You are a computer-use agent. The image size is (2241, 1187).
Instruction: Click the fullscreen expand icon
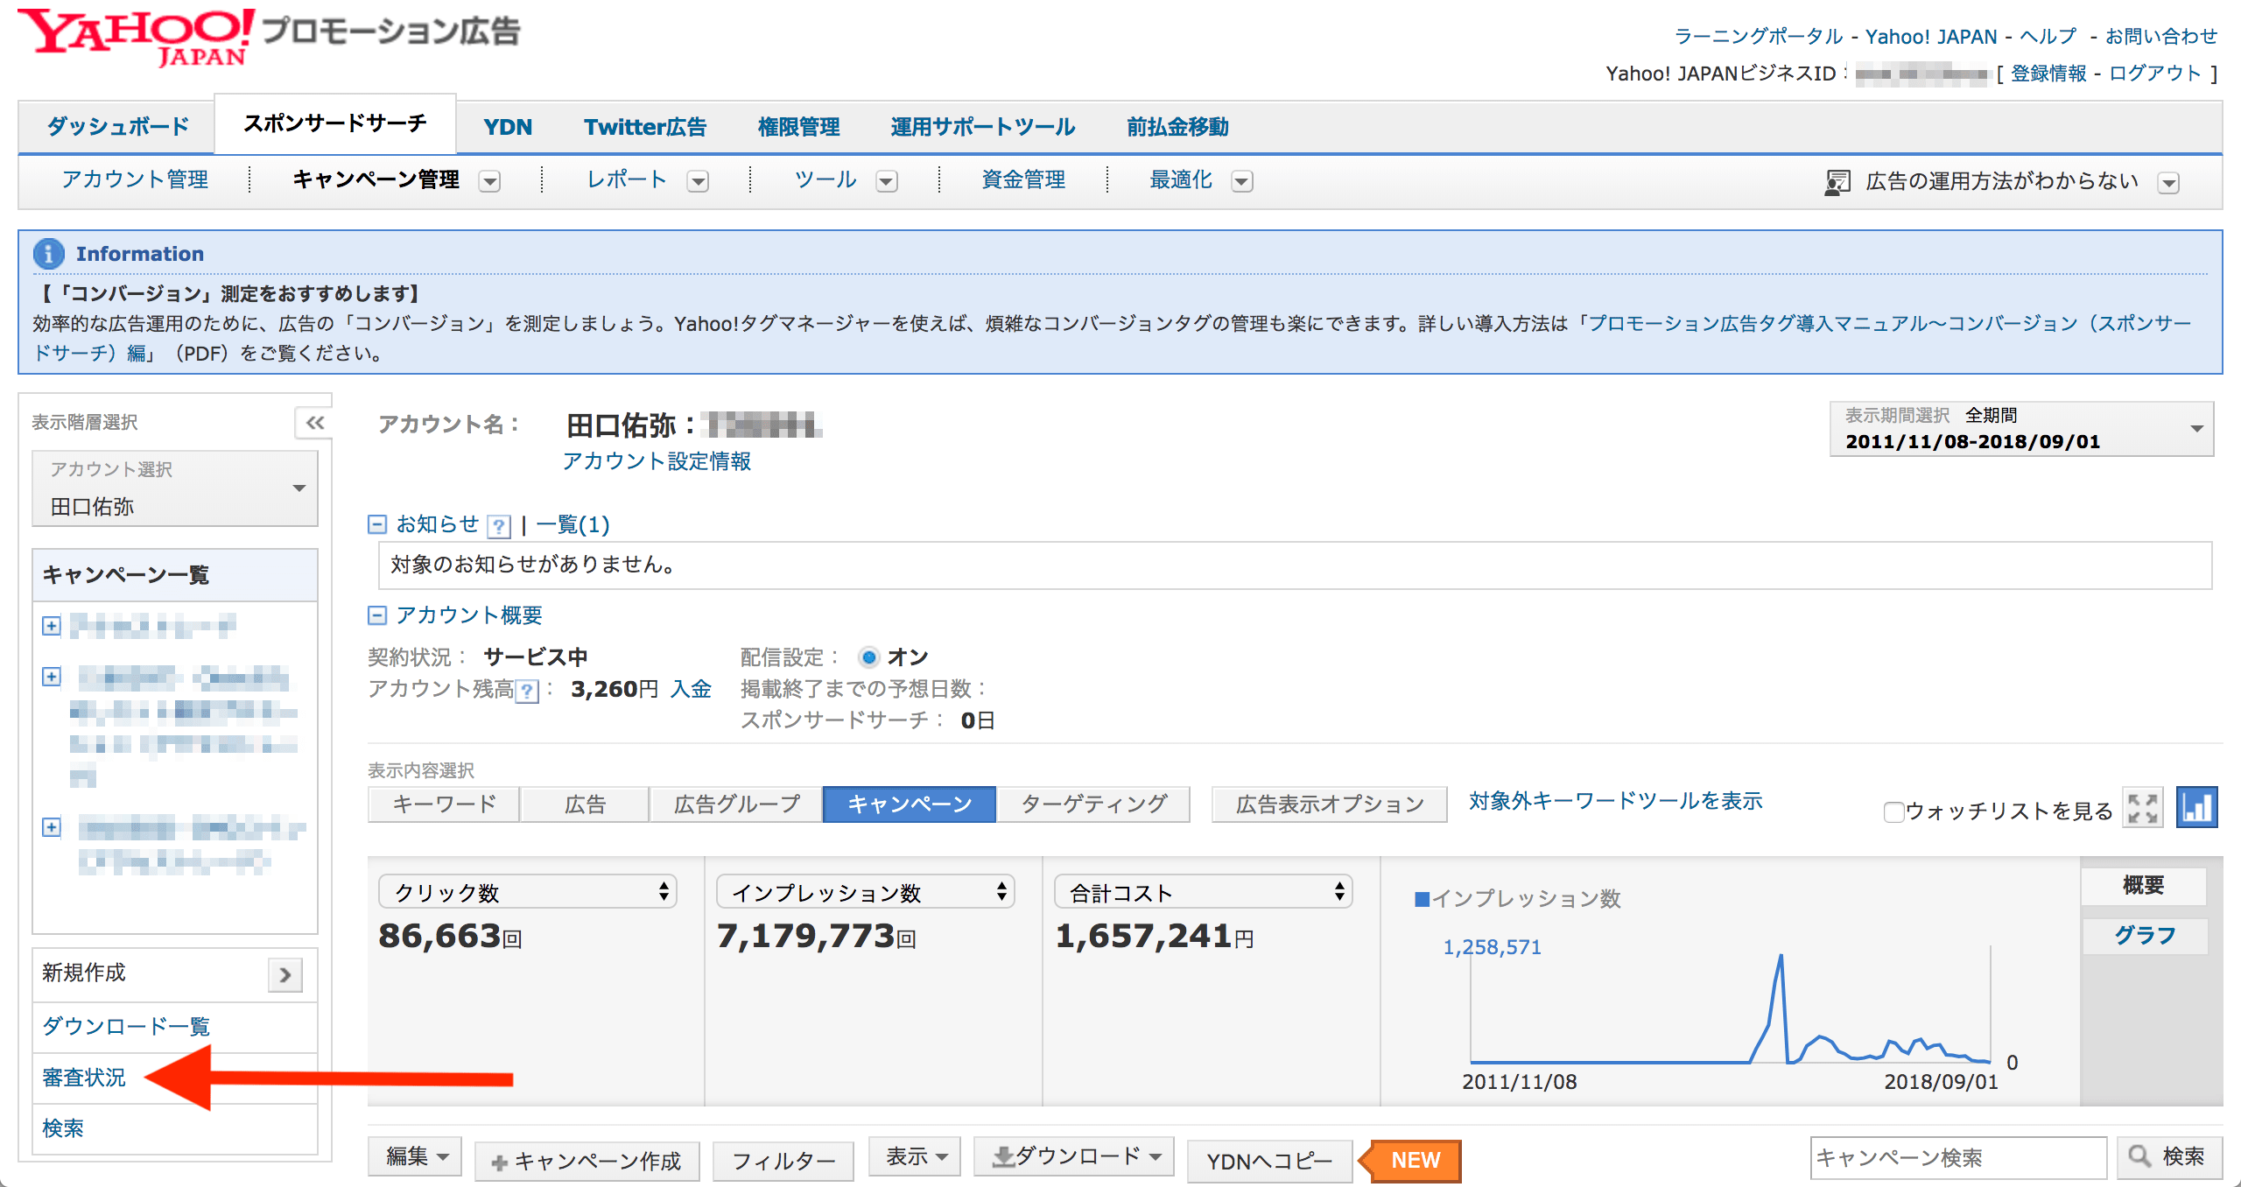click(2143, 807)
